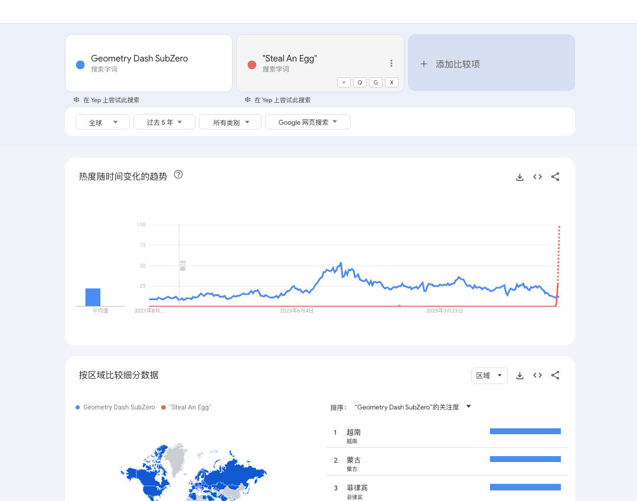This screenshot has height=501, width=637.
Task: Try Steal An Egg search on Yep link
Action: 282,100
